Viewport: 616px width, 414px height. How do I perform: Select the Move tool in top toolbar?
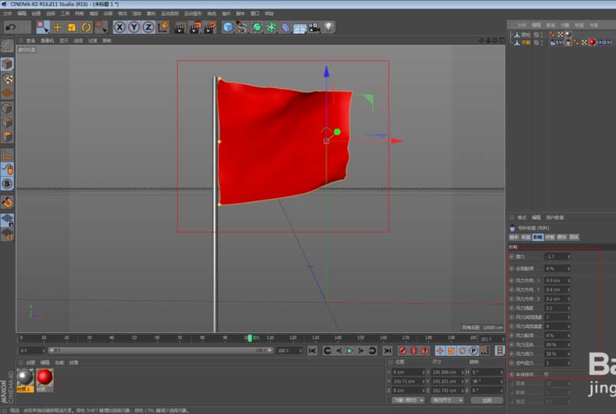coord(57,27)
